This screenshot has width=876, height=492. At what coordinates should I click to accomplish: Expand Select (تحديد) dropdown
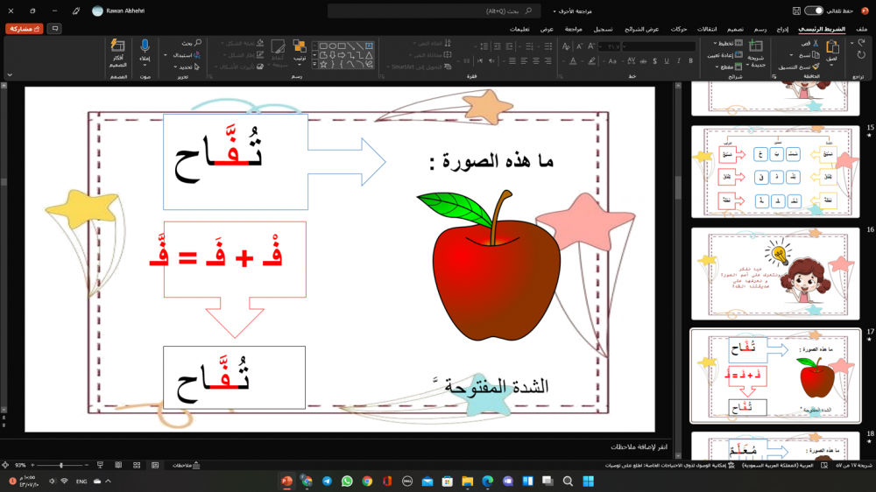pyautogui.click(x=175, y=67)
